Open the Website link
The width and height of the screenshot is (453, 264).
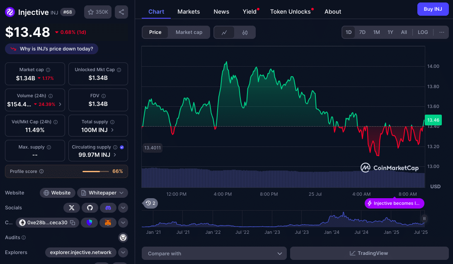(57, 193)
